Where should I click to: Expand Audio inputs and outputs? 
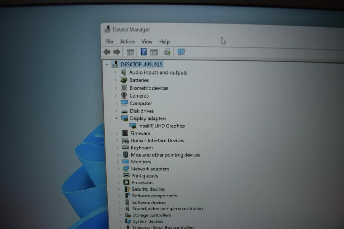coord(115,72)
